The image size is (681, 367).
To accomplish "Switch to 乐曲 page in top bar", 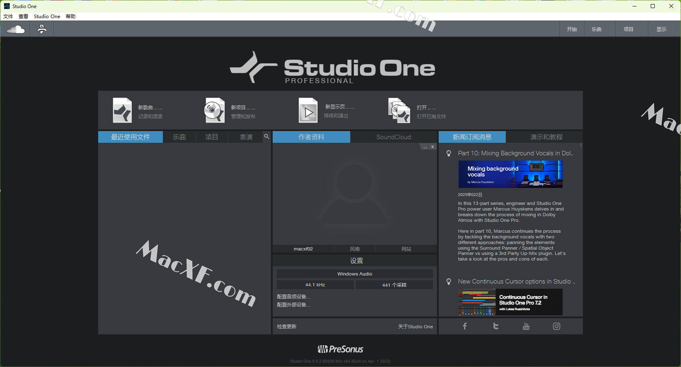I will (x=597, y=29).
